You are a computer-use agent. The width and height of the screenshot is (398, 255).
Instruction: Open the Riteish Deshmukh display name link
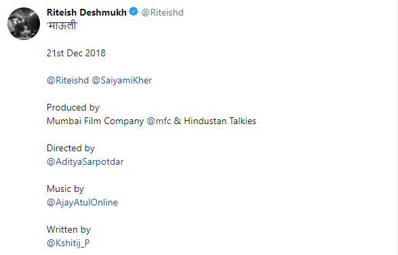pyautogui.click(x=87, y=12)
